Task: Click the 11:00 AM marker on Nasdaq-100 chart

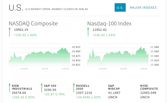Action: pos(102,69)
